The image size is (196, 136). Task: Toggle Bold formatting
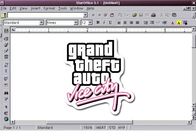tap(98, 22)
